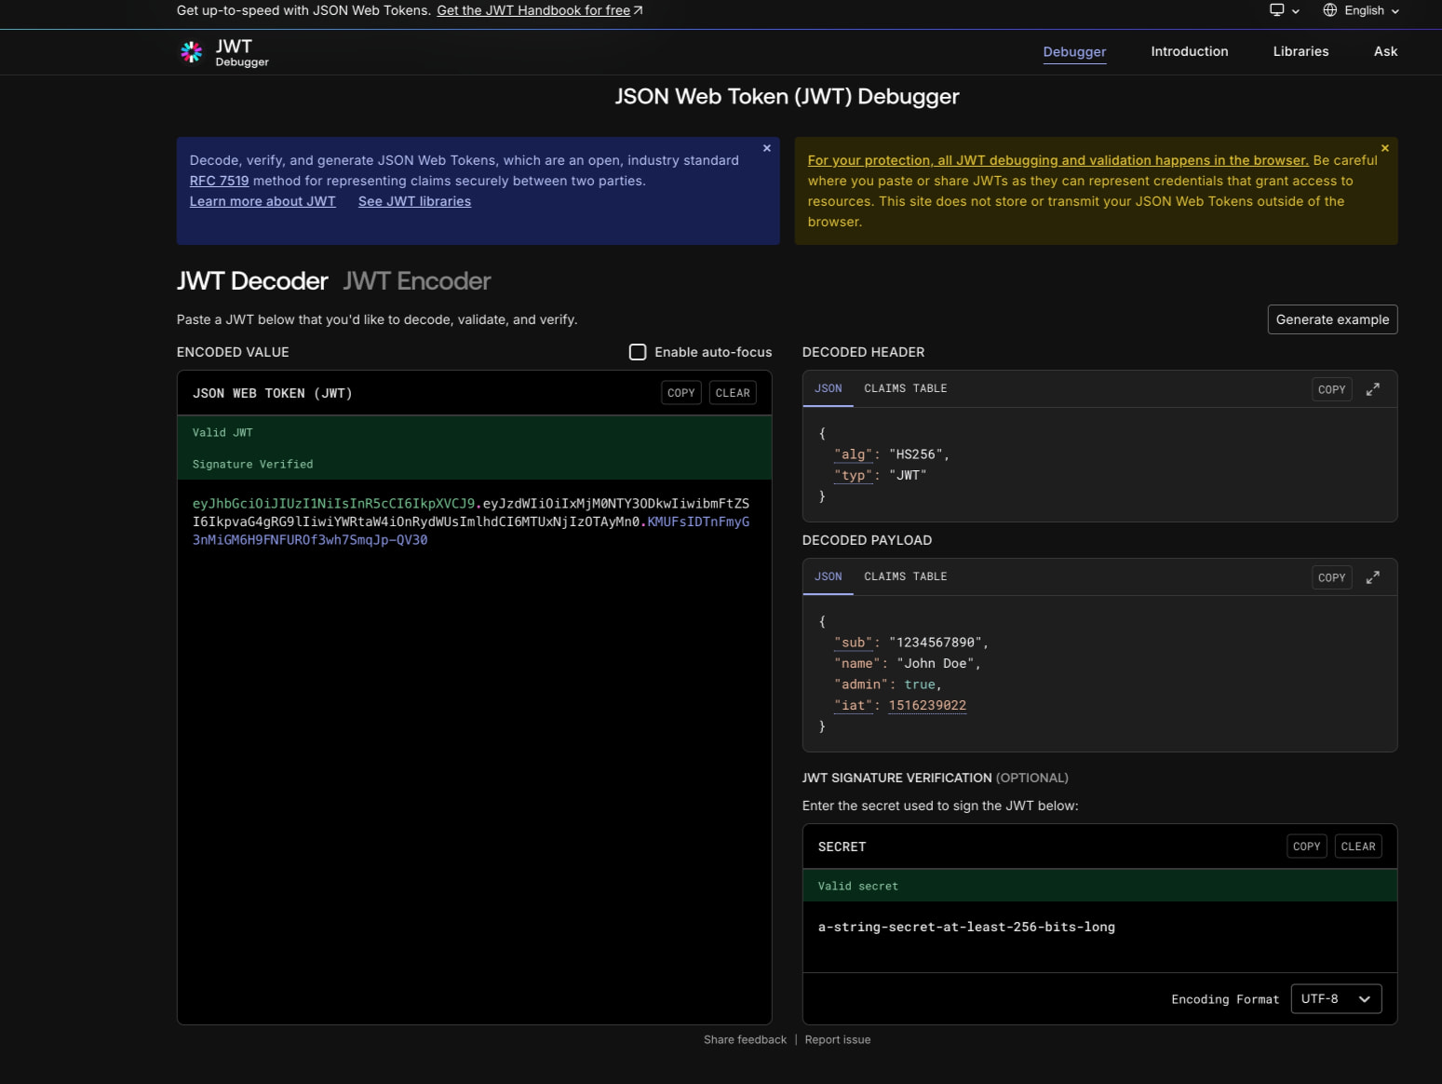
Task: Click the iat value 1516239022
Action: point(927,705)
